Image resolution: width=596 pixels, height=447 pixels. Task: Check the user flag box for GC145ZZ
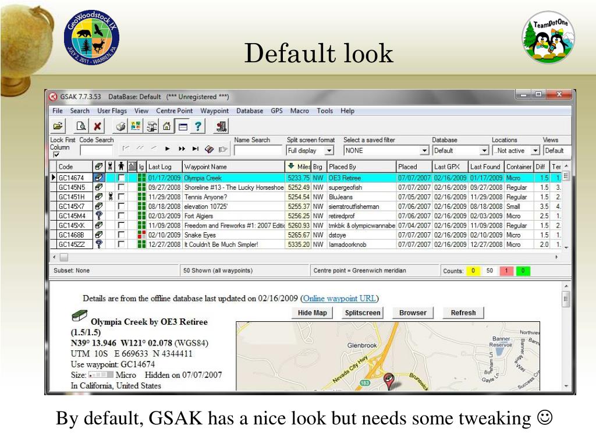point(121,244)
